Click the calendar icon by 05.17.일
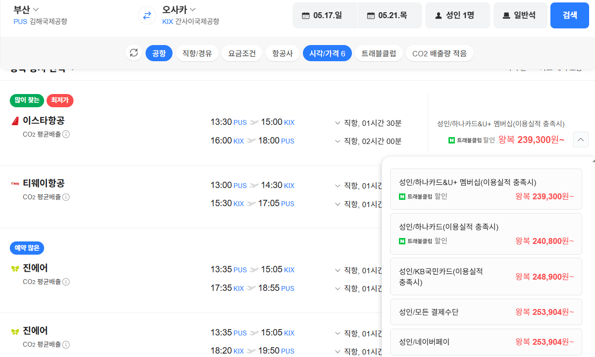The image size is (595, 357). [x=305, y=16]
